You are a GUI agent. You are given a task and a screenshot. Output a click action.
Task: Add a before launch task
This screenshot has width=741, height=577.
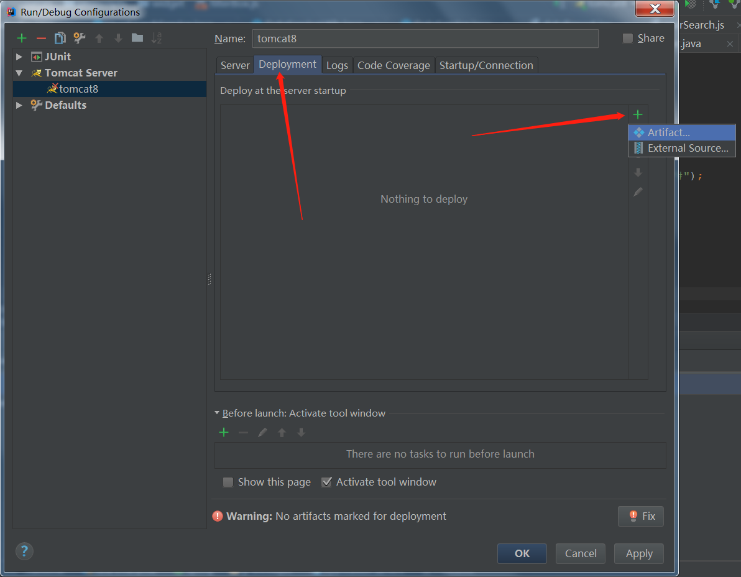[224, 432]
